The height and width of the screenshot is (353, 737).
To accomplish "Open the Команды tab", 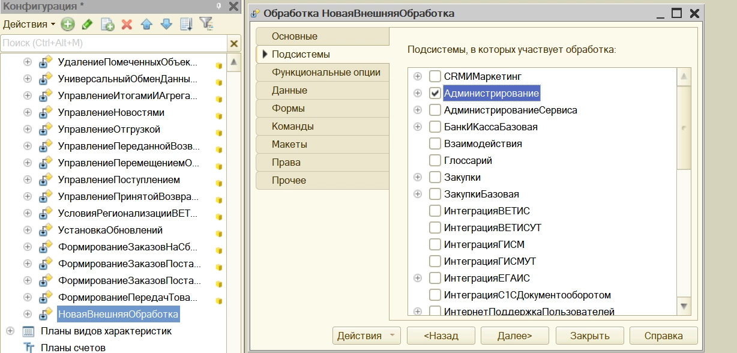I will click(x=293, y=127).
